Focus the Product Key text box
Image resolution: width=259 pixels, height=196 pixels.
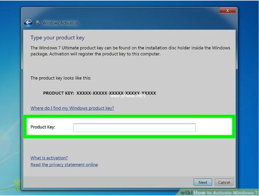point(134,128)
